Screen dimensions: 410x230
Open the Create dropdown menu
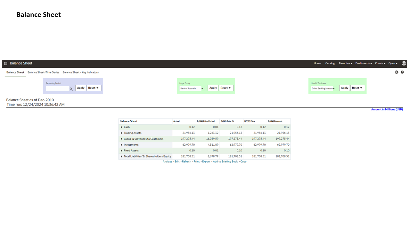[x=380, y=63]
